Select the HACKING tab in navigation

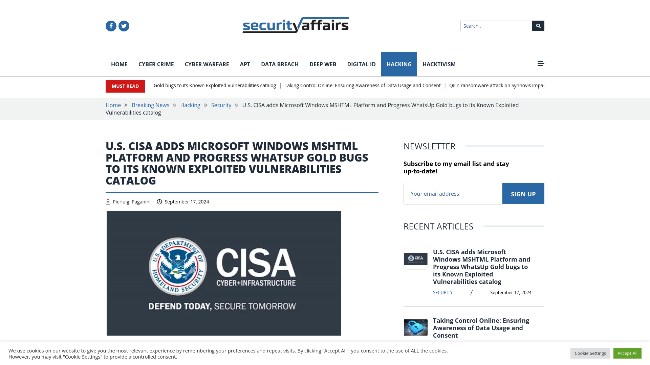[399, 64]
